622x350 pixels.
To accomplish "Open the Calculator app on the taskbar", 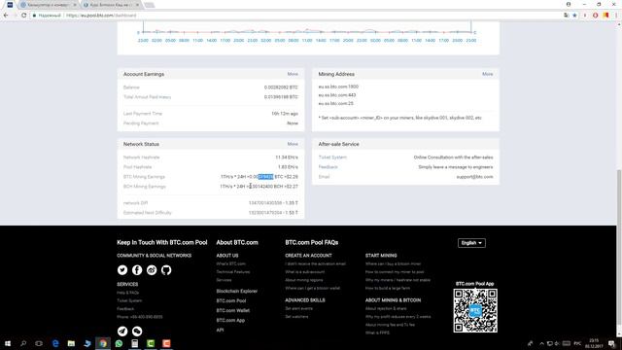I will coord(134,343).
